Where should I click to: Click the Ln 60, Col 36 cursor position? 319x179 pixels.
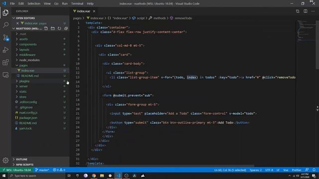(230, 170)
